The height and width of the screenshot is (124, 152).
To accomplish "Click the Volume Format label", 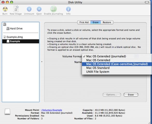I will point(72,56).
